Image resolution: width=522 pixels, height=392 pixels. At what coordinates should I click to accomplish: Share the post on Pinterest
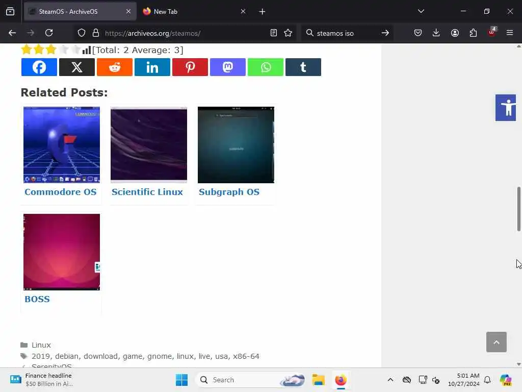tap(190, 67)
